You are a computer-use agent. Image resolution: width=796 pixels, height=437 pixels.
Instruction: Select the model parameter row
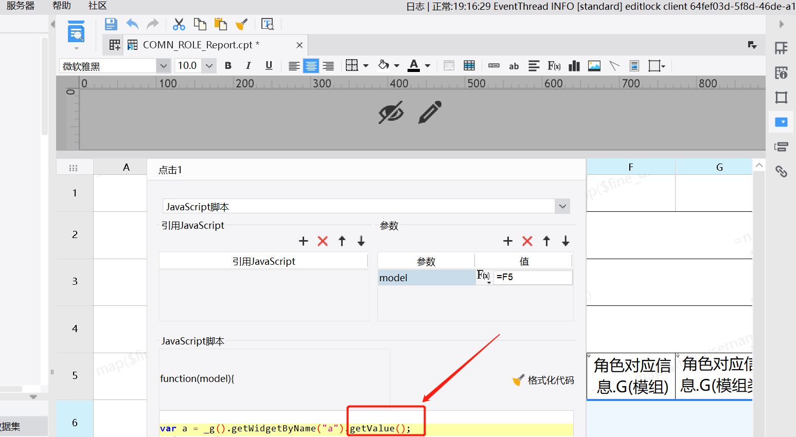[x=427, y=278]
